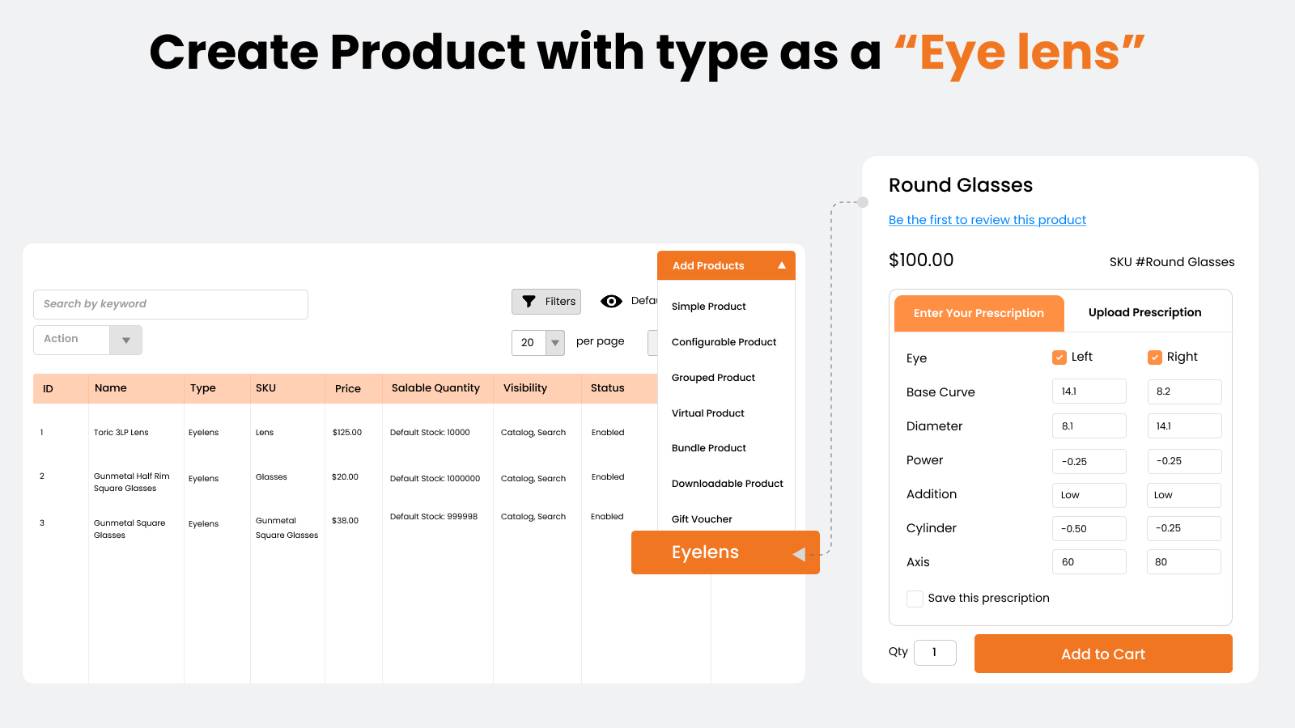
Task: Select Configurable Product menu item
Action: pos(724,342)
